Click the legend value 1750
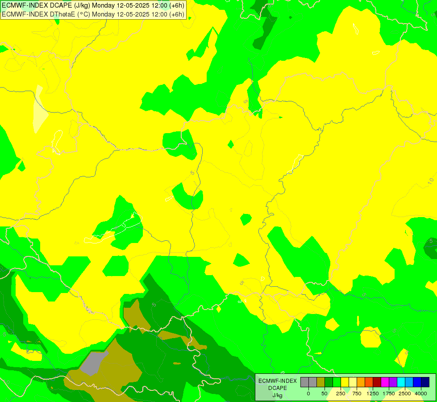Image resolution: width=437 pixels, height=402 pixels. (389, 394)
